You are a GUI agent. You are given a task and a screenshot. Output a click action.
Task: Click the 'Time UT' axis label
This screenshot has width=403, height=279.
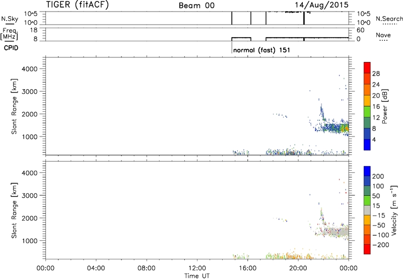pyautogui.click(x=197, y=276)
